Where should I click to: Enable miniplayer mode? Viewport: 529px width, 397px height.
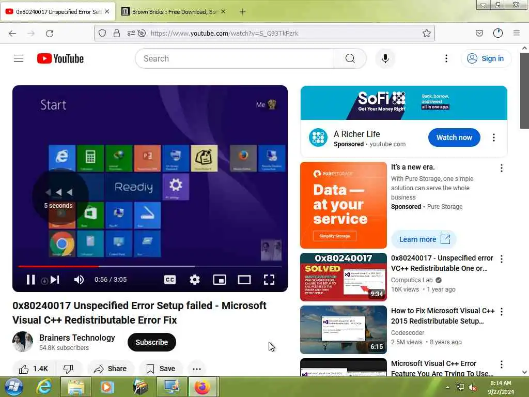pos(219,280)
